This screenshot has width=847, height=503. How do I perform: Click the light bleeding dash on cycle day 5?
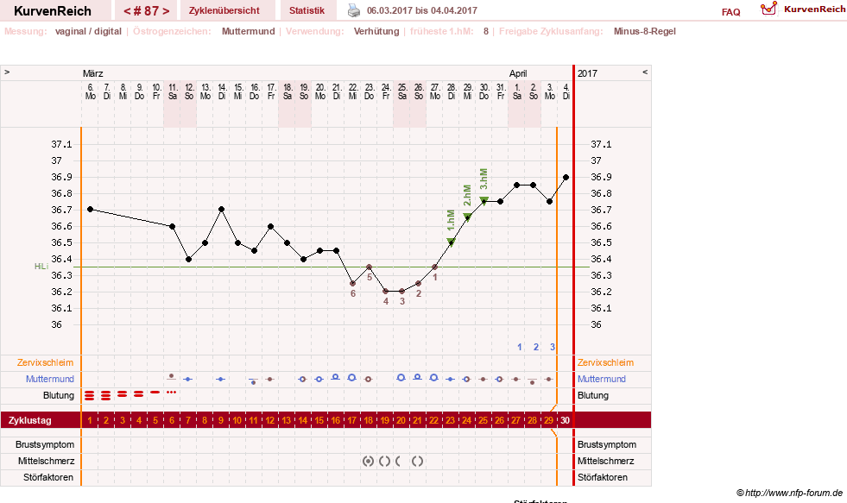155,393
